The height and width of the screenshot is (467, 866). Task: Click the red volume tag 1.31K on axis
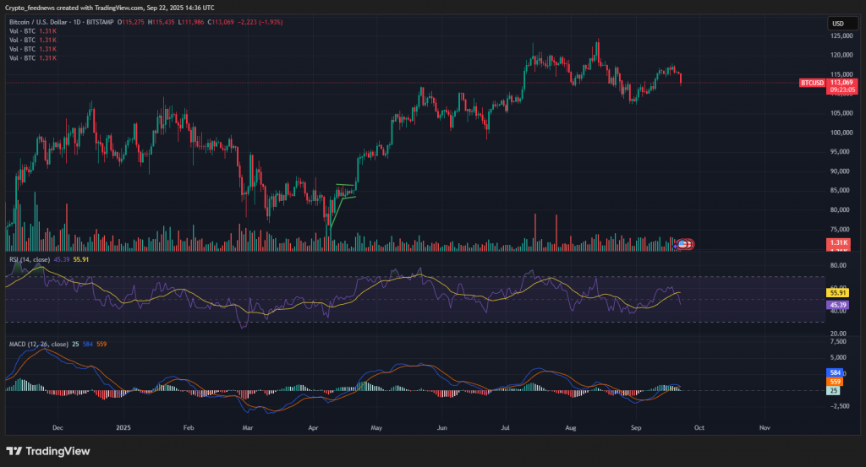[838, 243]
